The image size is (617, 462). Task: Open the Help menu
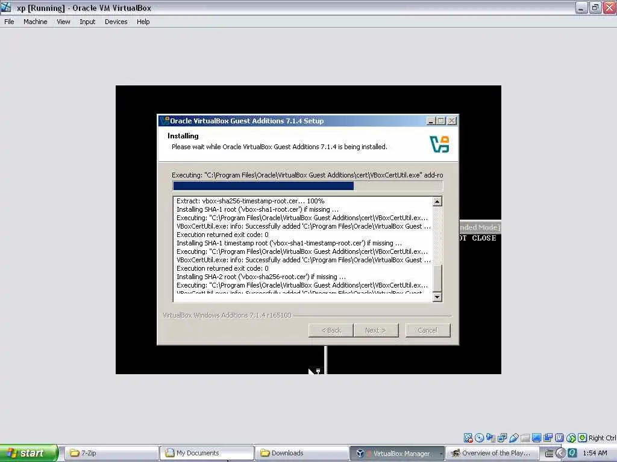coord(143,22)
